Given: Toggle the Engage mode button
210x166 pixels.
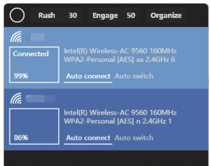Looking at the screenshot, I should tap(105, 15).
